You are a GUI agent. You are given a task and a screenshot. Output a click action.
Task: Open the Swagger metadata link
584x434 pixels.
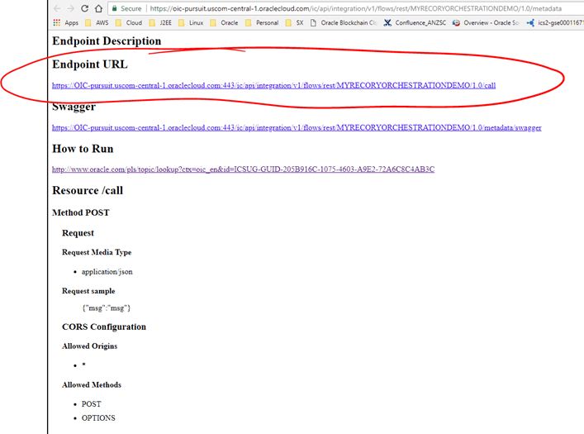[x=297, y=127]
